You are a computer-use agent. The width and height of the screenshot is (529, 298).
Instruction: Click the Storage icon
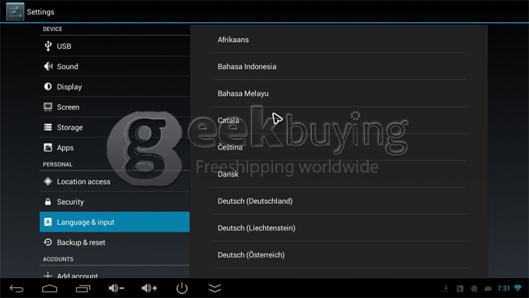(48, 128)
